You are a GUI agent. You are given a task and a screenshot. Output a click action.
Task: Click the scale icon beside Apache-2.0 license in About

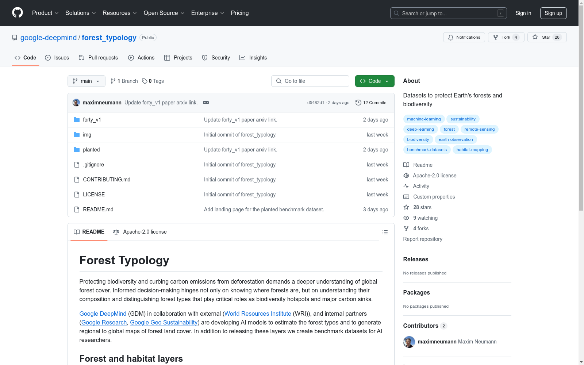pyautogui.click(x=406, y=176)
